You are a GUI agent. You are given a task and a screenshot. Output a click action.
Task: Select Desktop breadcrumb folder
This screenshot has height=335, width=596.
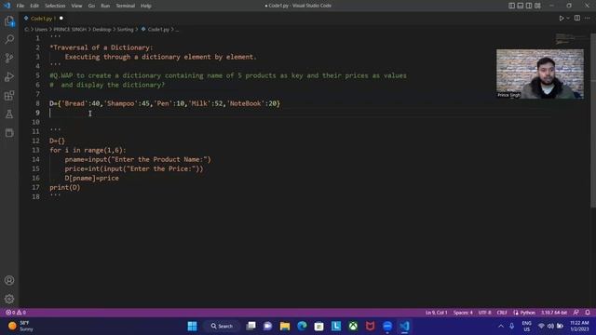click(x=102, y=29)
